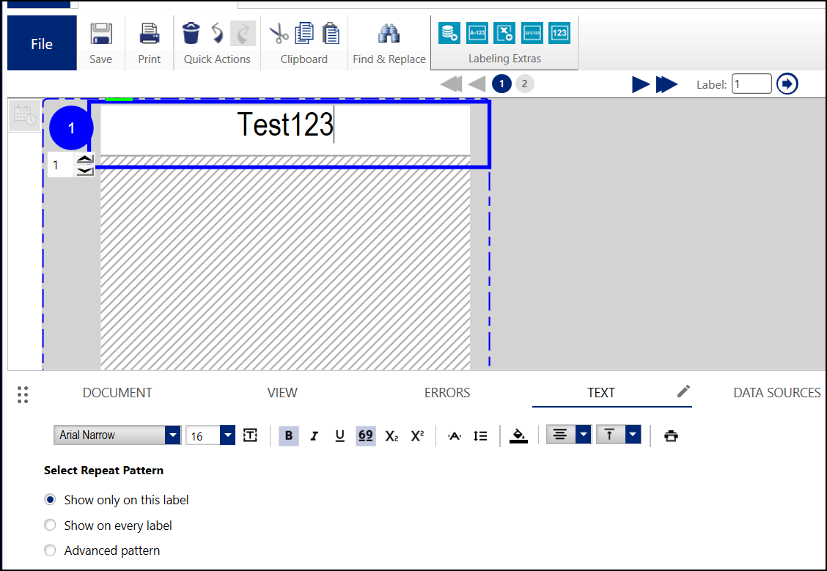Open the ERRORS tab

[x=447, y=393]
